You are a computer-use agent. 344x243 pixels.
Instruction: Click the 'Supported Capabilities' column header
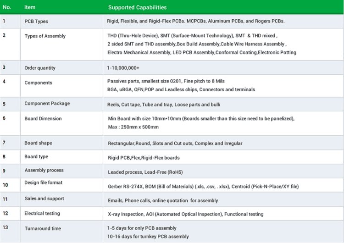pyautogui.click(x=137, y=7)
